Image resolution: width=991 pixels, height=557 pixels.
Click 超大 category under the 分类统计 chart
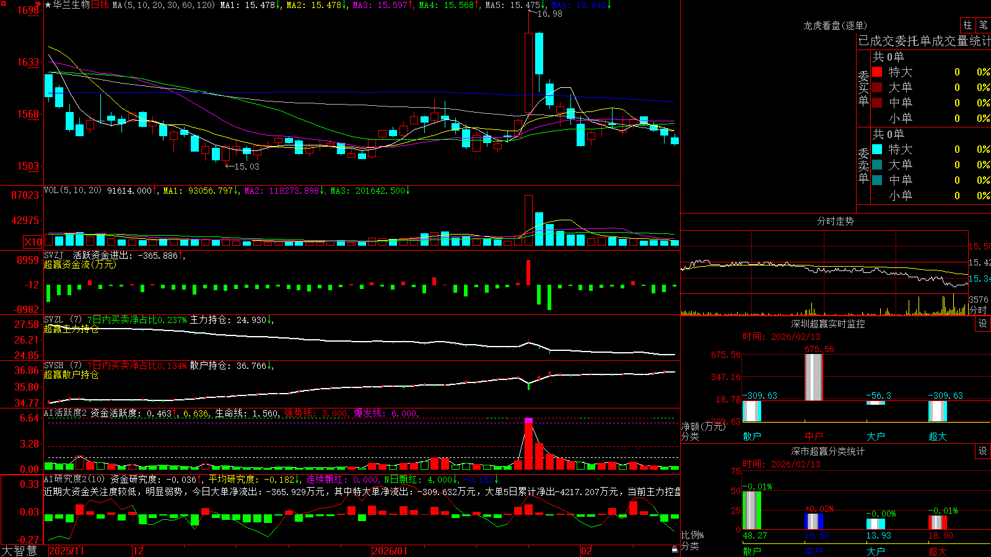tap(938, 551)
